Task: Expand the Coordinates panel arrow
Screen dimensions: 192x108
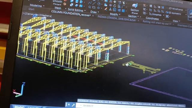Action: [x=164, y=19]
